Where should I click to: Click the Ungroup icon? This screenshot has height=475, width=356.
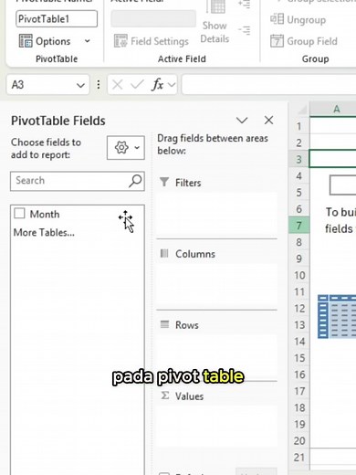[277, 19]
